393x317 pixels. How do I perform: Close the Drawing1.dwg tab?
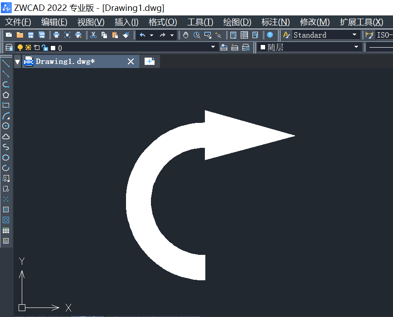[131, 61]
